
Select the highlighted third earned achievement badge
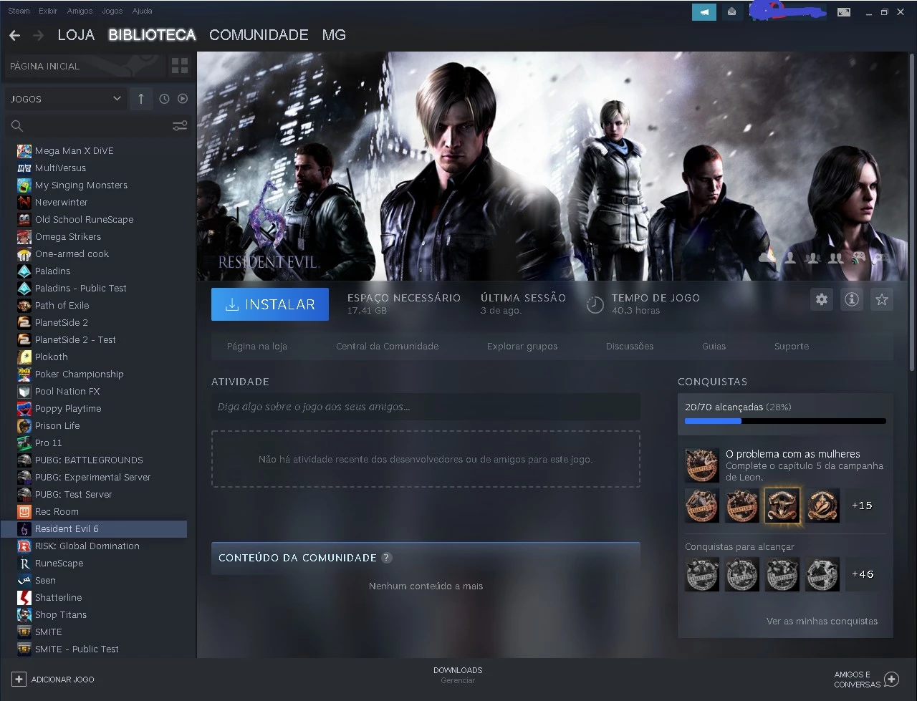coord(782,506)
